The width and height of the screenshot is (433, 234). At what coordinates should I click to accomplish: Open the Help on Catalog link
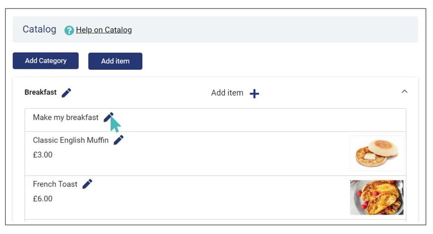click(104, 30)
